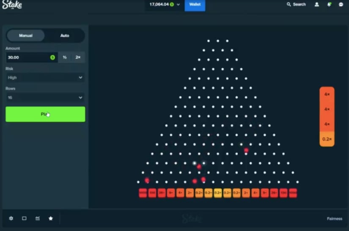The image size is (349, 231).
Task: Switch to Manual betting mode
Action: tap(26, 35)
